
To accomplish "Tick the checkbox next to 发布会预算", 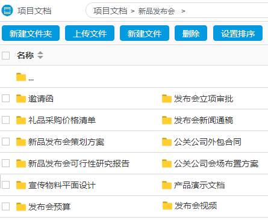I will coord(6,207).
